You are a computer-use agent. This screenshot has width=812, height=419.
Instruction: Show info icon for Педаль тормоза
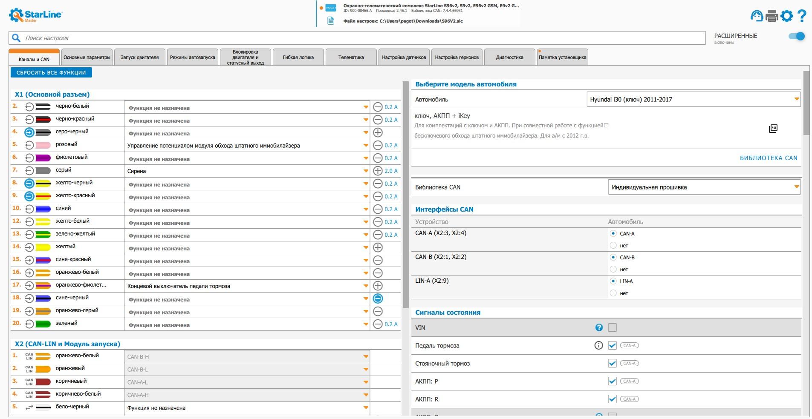pos(598,345)
